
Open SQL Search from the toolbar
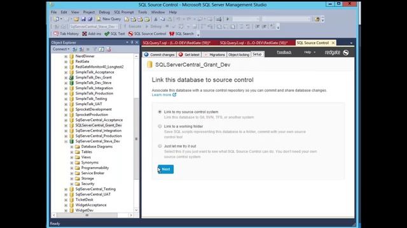tap(181, 34)
